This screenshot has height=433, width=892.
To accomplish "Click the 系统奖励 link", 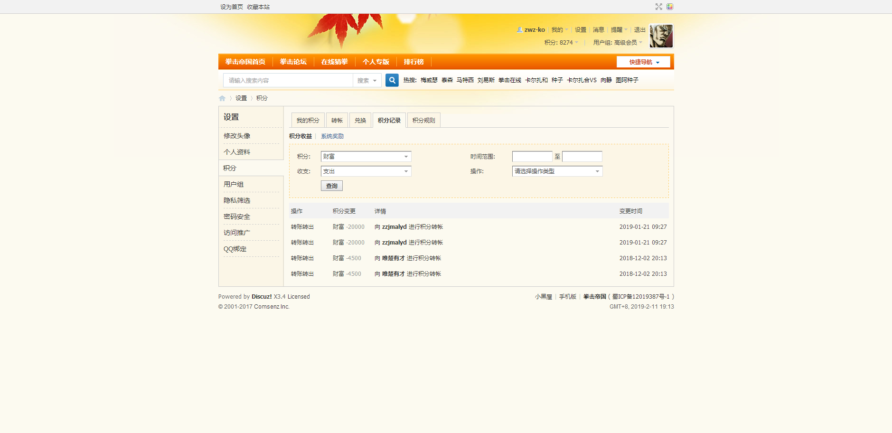I will pyautogui.click(x=332, y=136).
